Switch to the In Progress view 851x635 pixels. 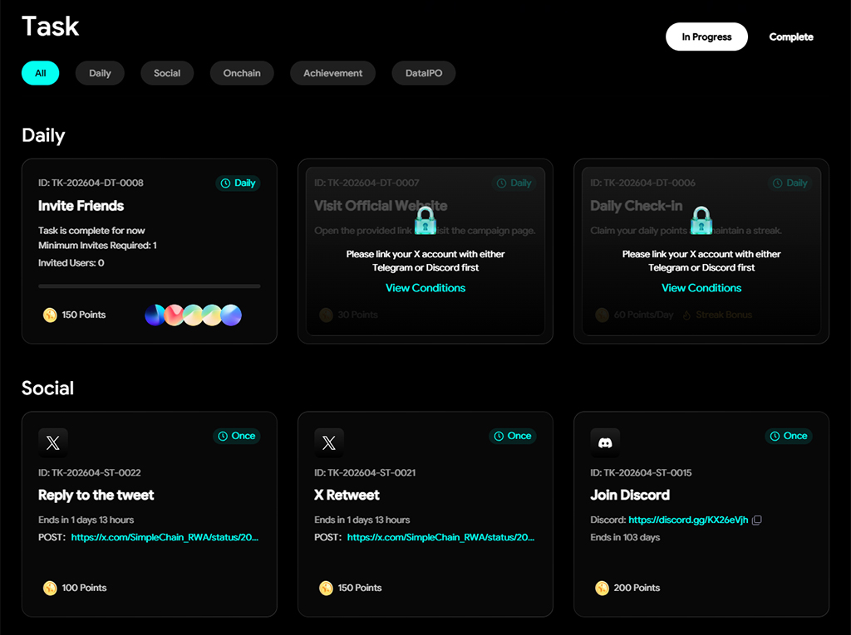point(706,37)
